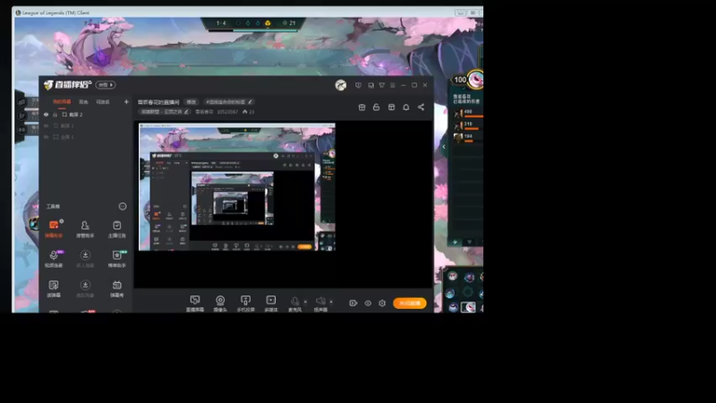Select the shield tab under damage panel
This screenshot has width=716, height=403.
[x=469, y=242]
